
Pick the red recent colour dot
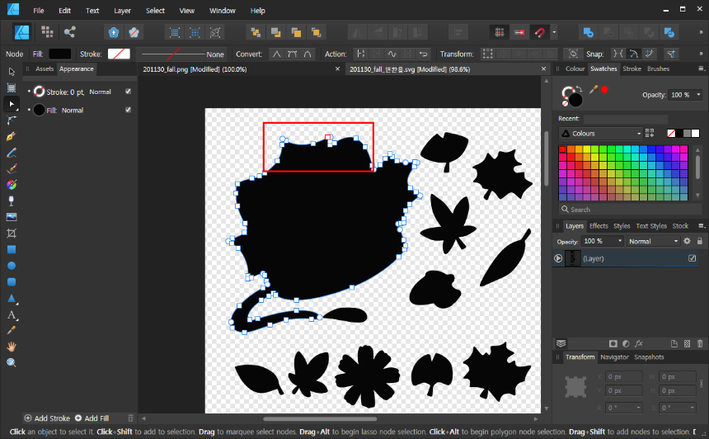click(x=604, y=90)
